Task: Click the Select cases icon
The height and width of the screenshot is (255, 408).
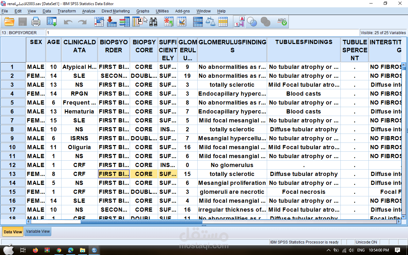Action: pos(223,22)
